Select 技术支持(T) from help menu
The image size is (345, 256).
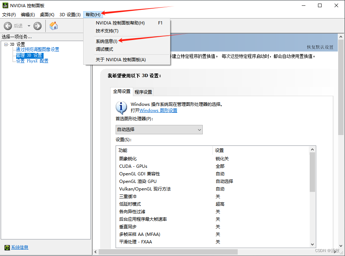tap(127, 31)
